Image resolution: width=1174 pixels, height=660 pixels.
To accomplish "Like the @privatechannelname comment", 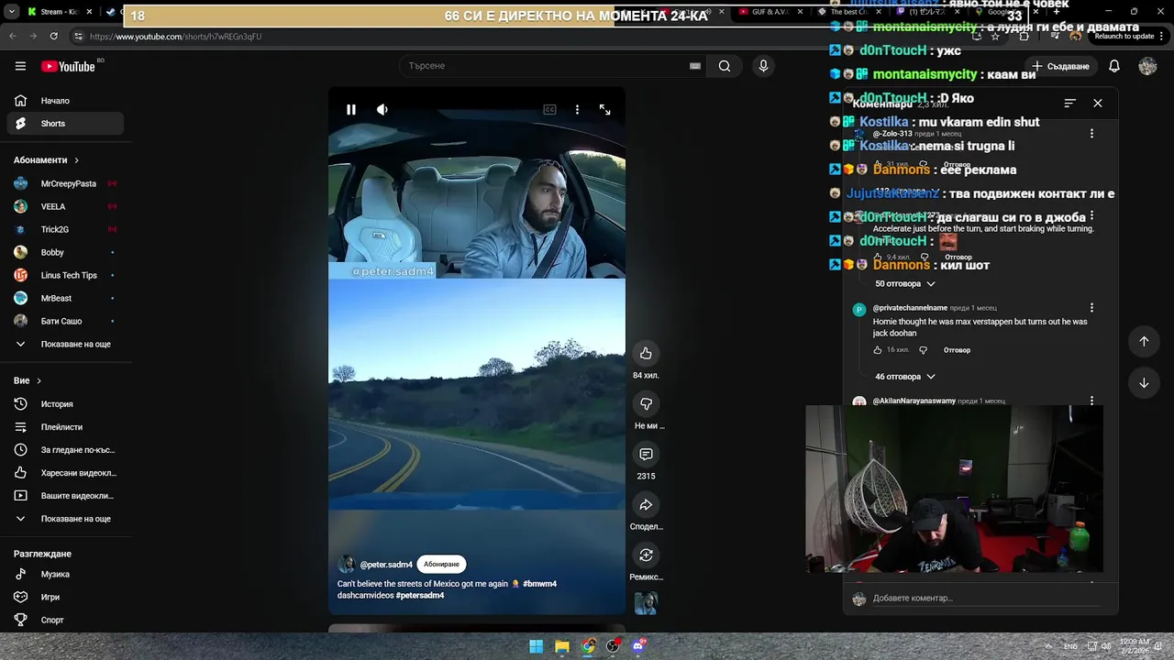I will 878,350.
